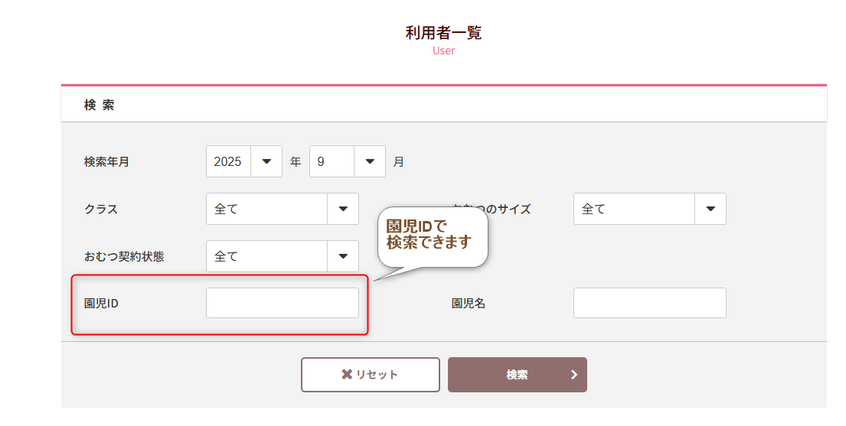Click the chevron arrow on 検索 button
The height and width of the screenshot is (426, 846).
(574, 374)
